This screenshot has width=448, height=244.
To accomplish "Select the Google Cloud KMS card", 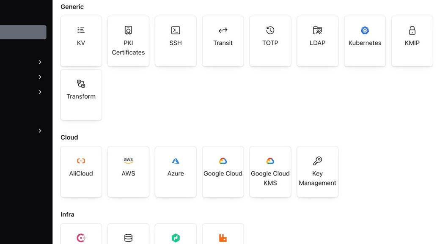I will tap(270, 171).
